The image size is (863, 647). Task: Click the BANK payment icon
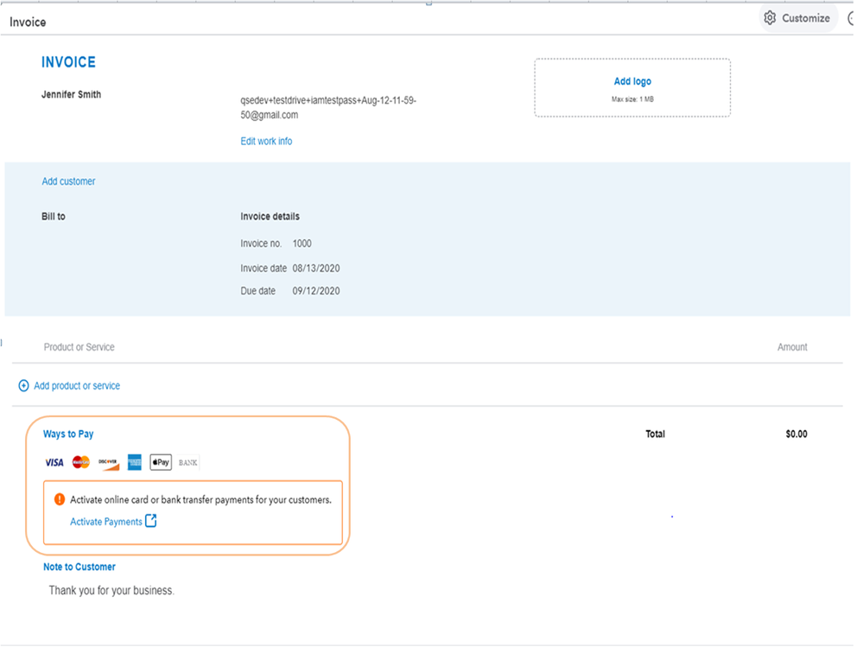pyautogui.click(x=187, y=463)
